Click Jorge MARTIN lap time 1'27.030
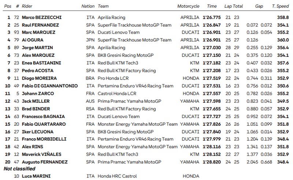Image resolution: width=293 pixels, height=180 pixels. (212, 48)
